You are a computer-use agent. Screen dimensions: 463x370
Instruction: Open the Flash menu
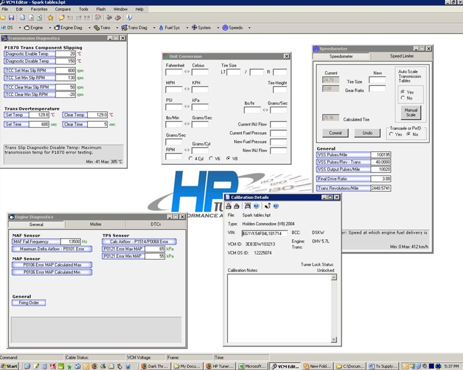[101, 9]
